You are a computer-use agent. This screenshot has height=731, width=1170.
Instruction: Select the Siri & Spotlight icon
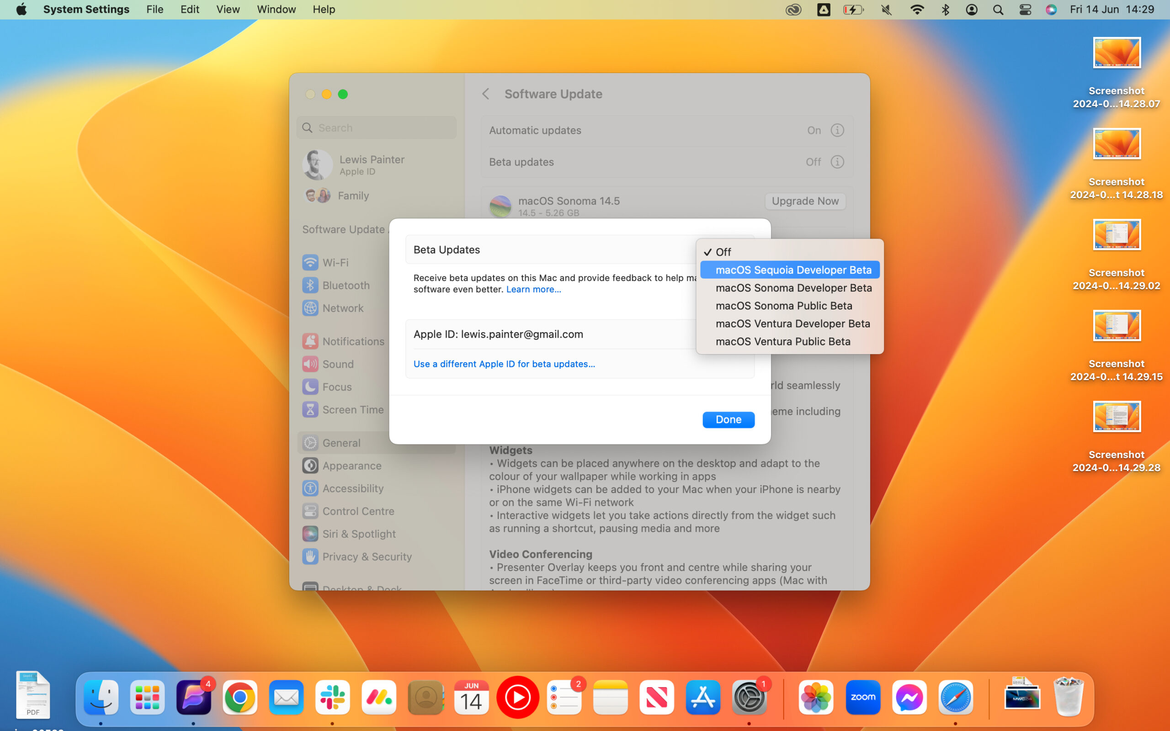311,533
